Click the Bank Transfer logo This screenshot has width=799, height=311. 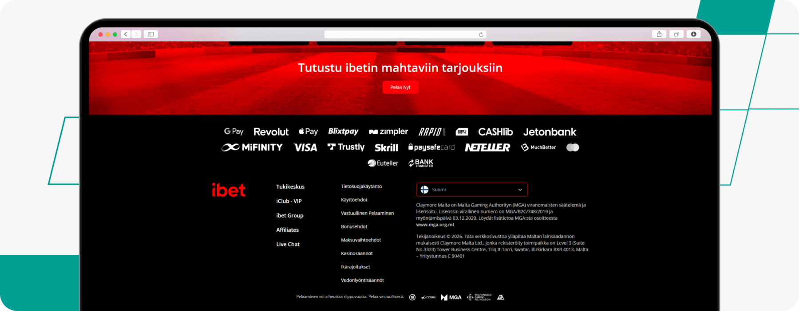coord(421,163)
